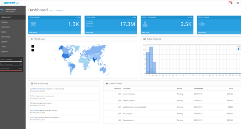241x129 pixels.
Task: Expand the Extensions submenu chevron
Action: coord(23,27)
